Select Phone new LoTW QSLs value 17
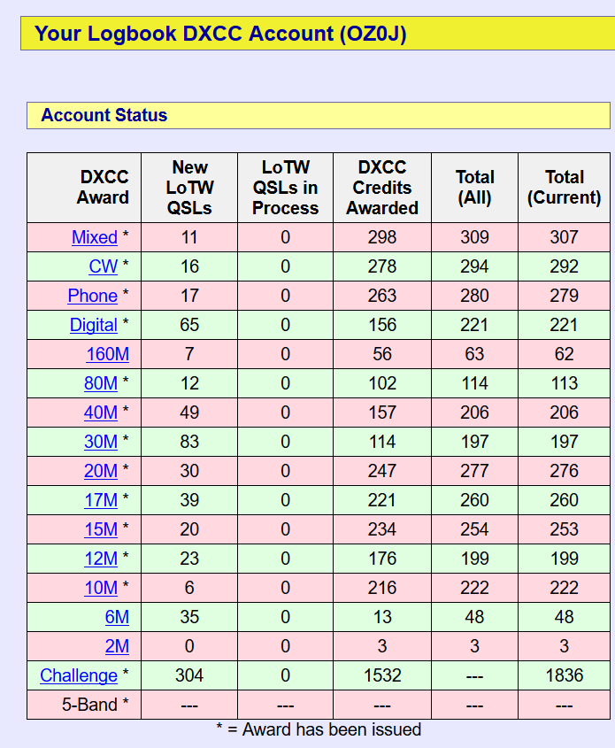 tap(189, 296)
